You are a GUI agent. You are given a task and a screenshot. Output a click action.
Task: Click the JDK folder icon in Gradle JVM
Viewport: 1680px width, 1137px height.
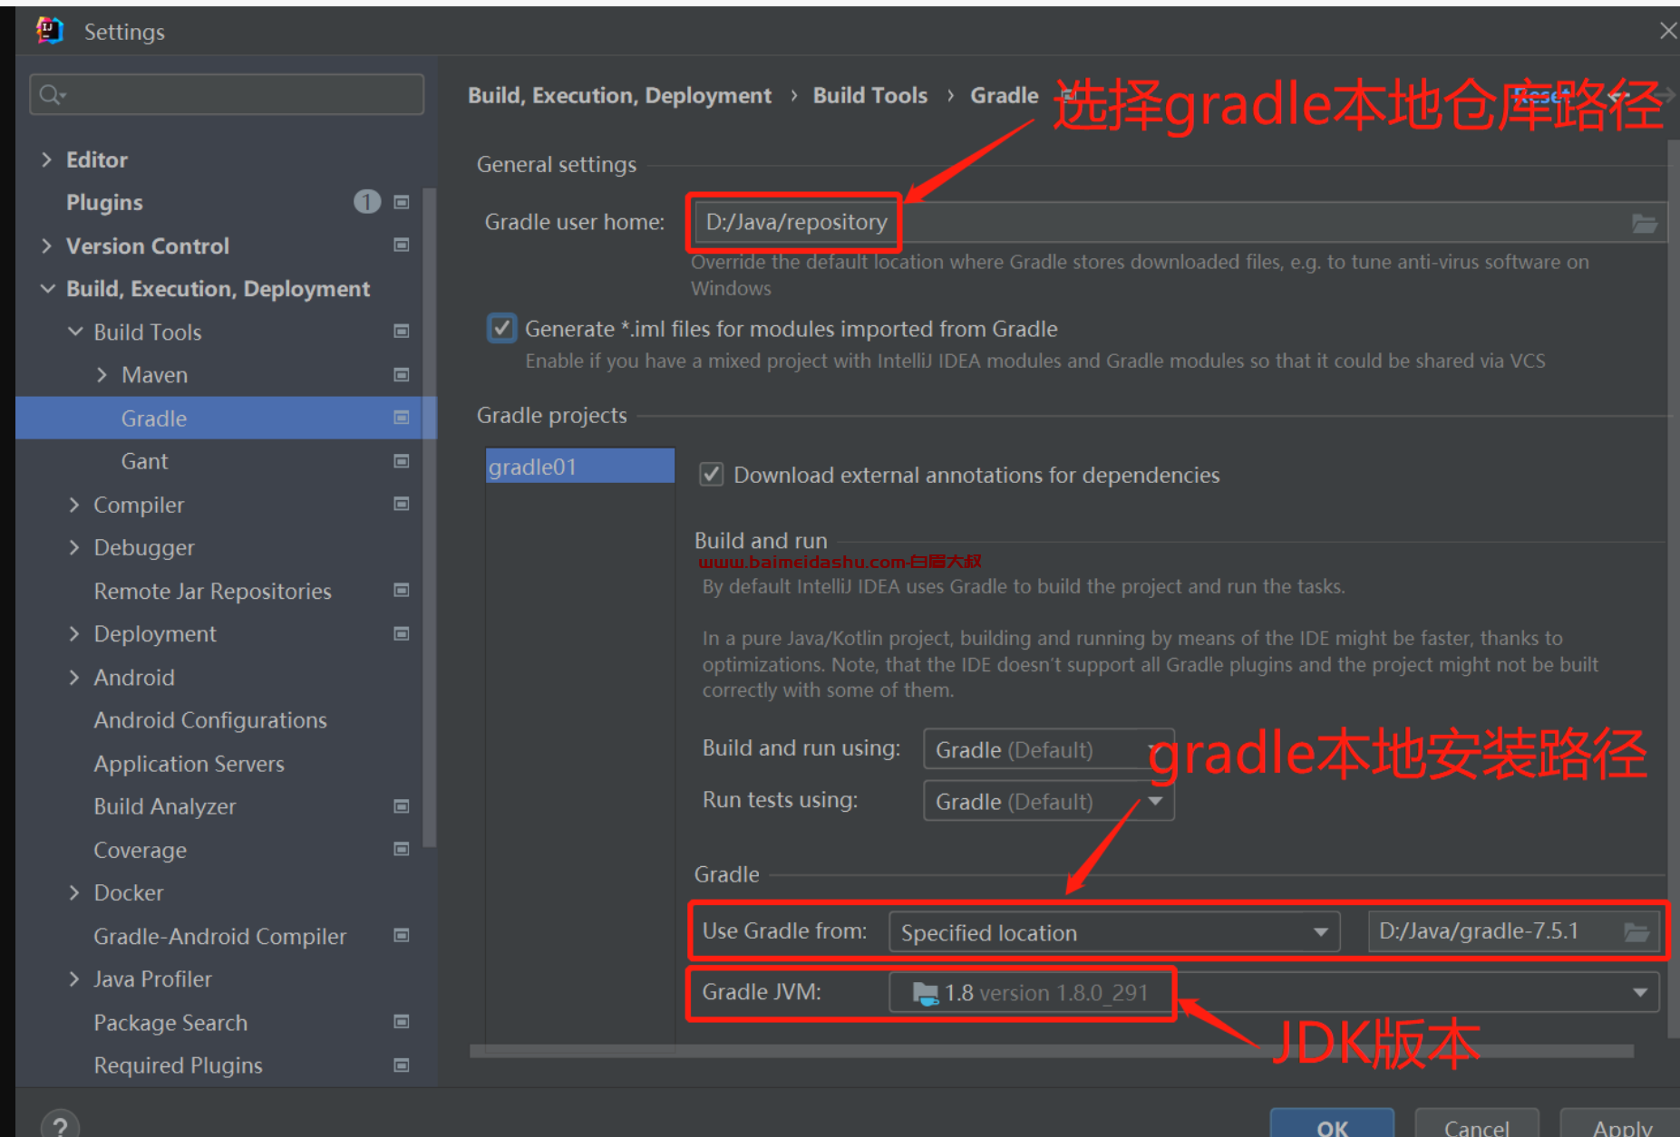click(x=926, y=994)
